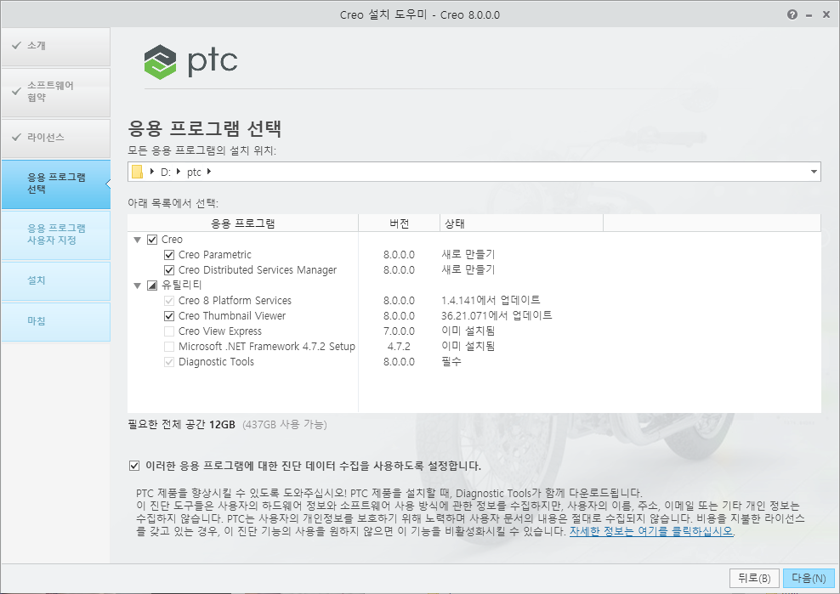Click (437GB 사용 가능) text
Image resolution: width=840 pixels, height=594 pixels.
(x=285, y=425)
